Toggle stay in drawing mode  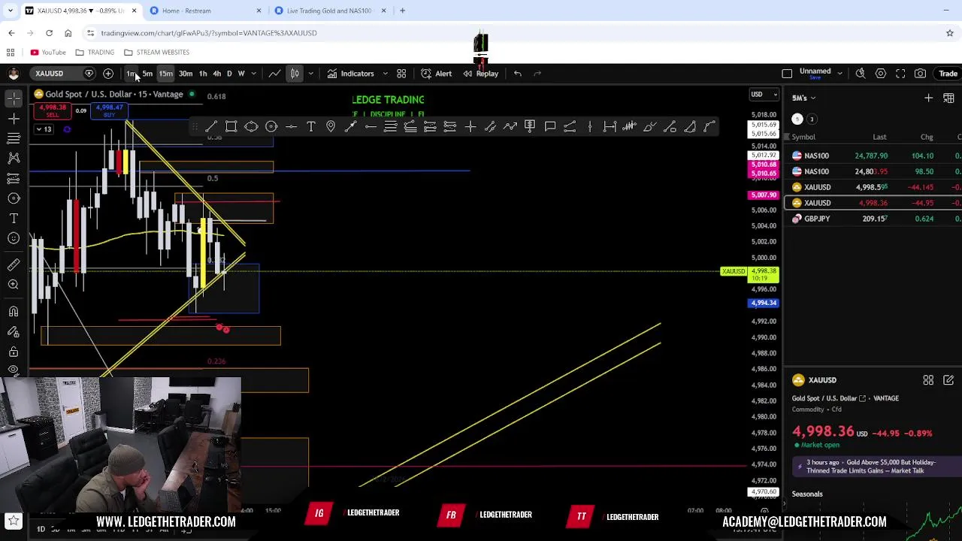pyautogui.click(x=14, y=331)
